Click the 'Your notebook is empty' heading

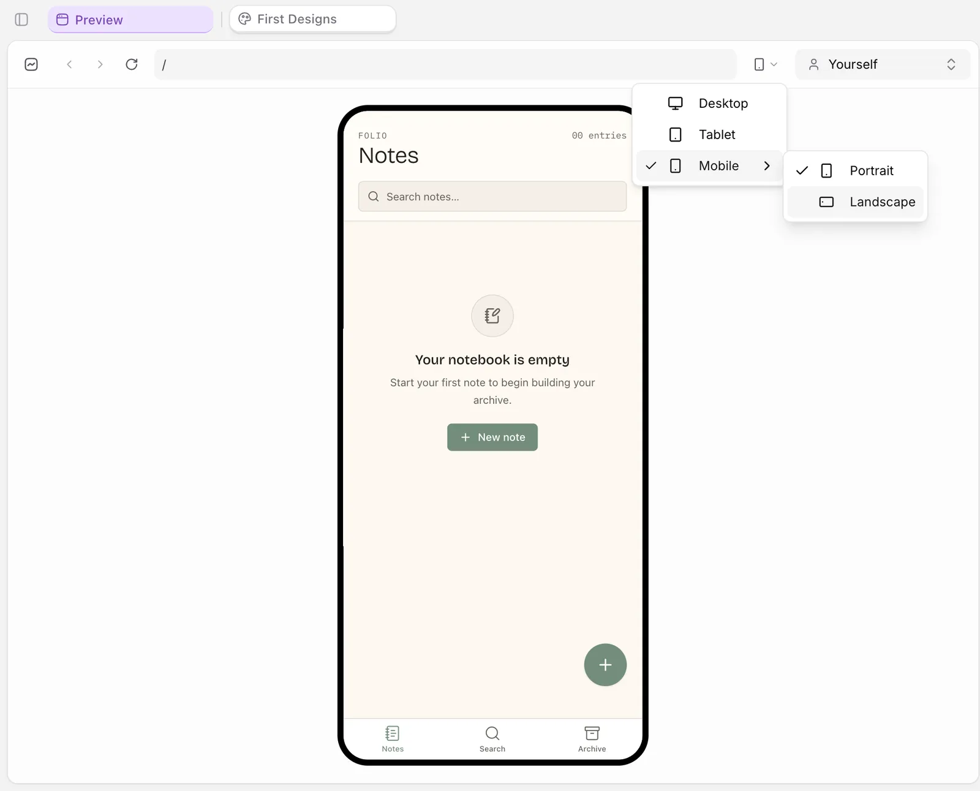[492, 360]
